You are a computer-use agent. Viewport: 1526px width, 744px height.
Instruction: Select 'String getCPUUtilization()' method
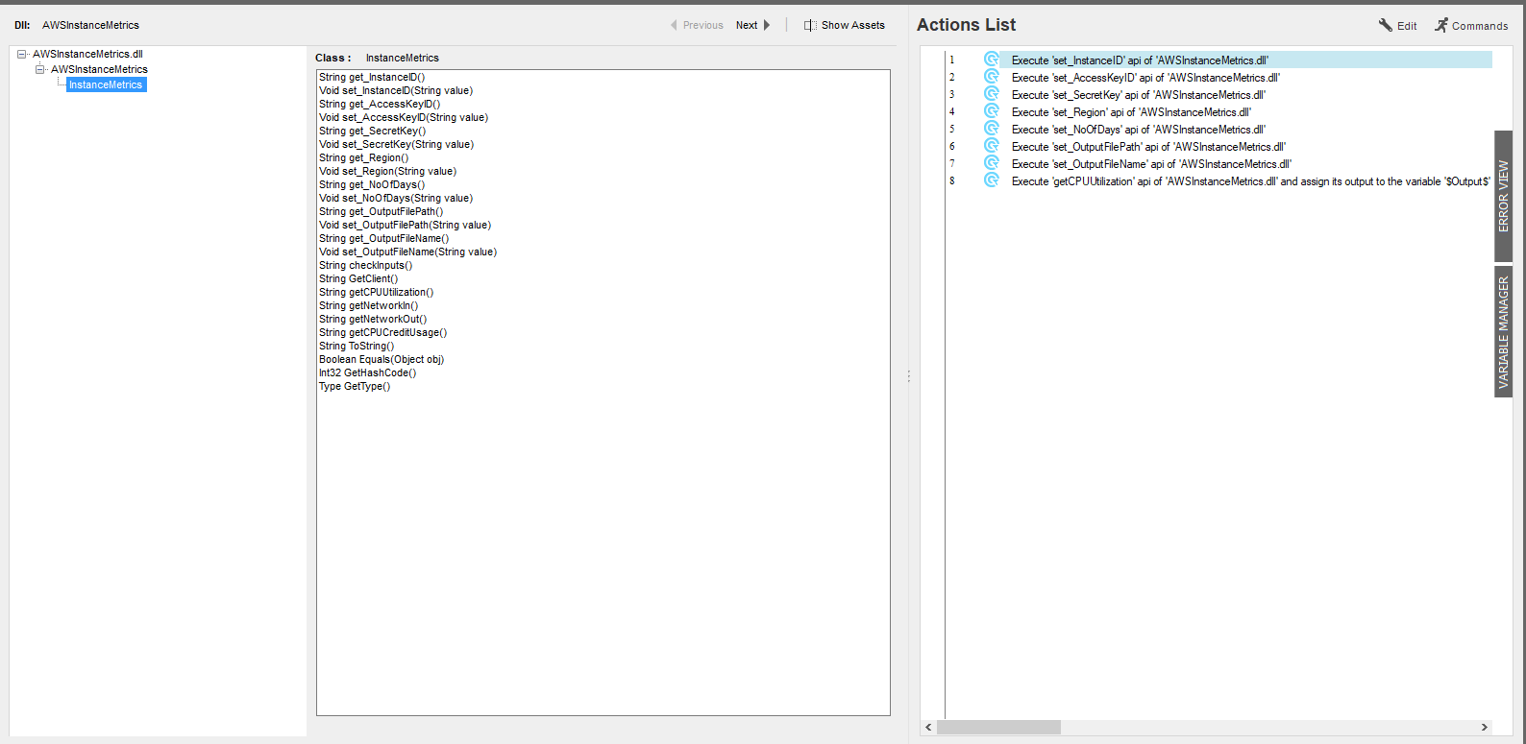(x=377, y=292)
